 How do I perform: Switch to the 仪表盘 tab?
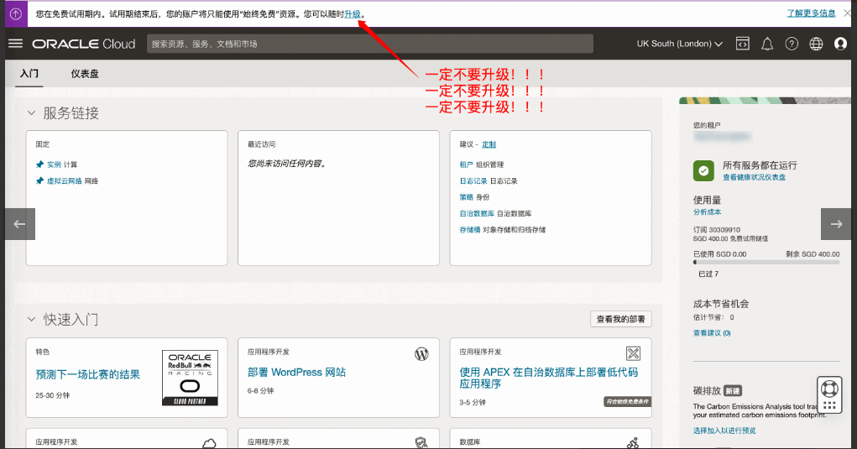(85, 74)
